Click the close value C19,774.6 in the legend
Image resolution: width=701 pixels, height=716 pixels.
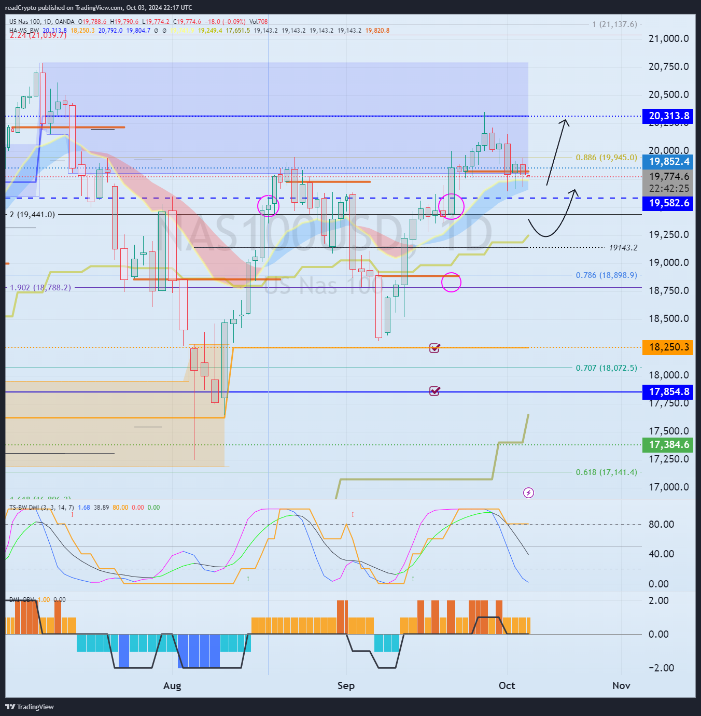click(187, 22)
